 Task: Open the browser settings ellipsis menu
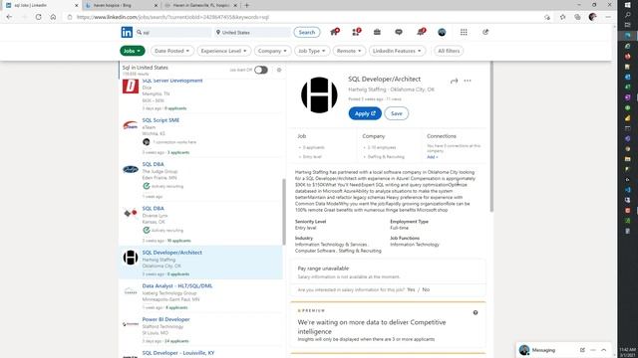(608, 17)
